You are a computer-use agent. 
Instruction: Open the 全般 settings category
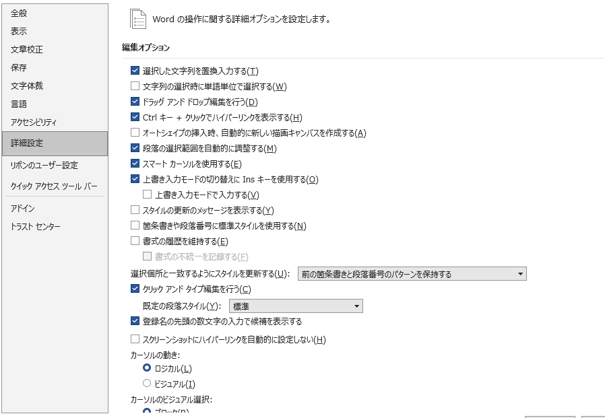(x=19, y=13)
